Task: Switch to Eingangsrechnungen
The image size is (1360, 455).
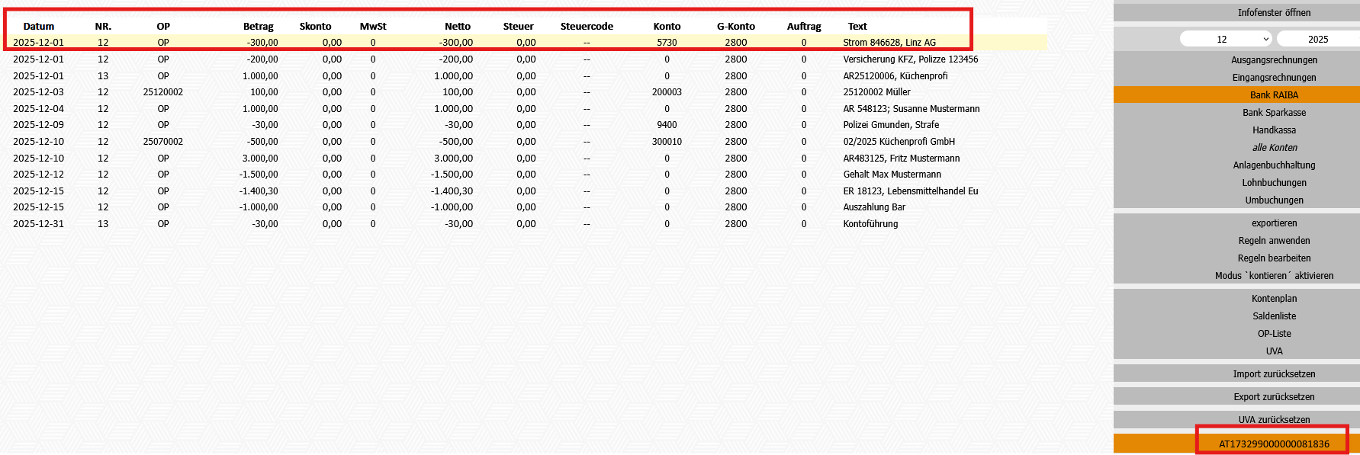Action: pyautogui.click(x=1274, y=78)
